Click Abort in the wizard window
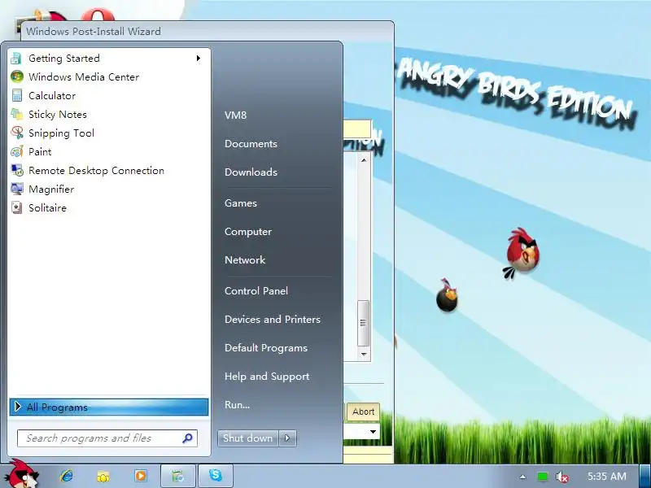 363,412
